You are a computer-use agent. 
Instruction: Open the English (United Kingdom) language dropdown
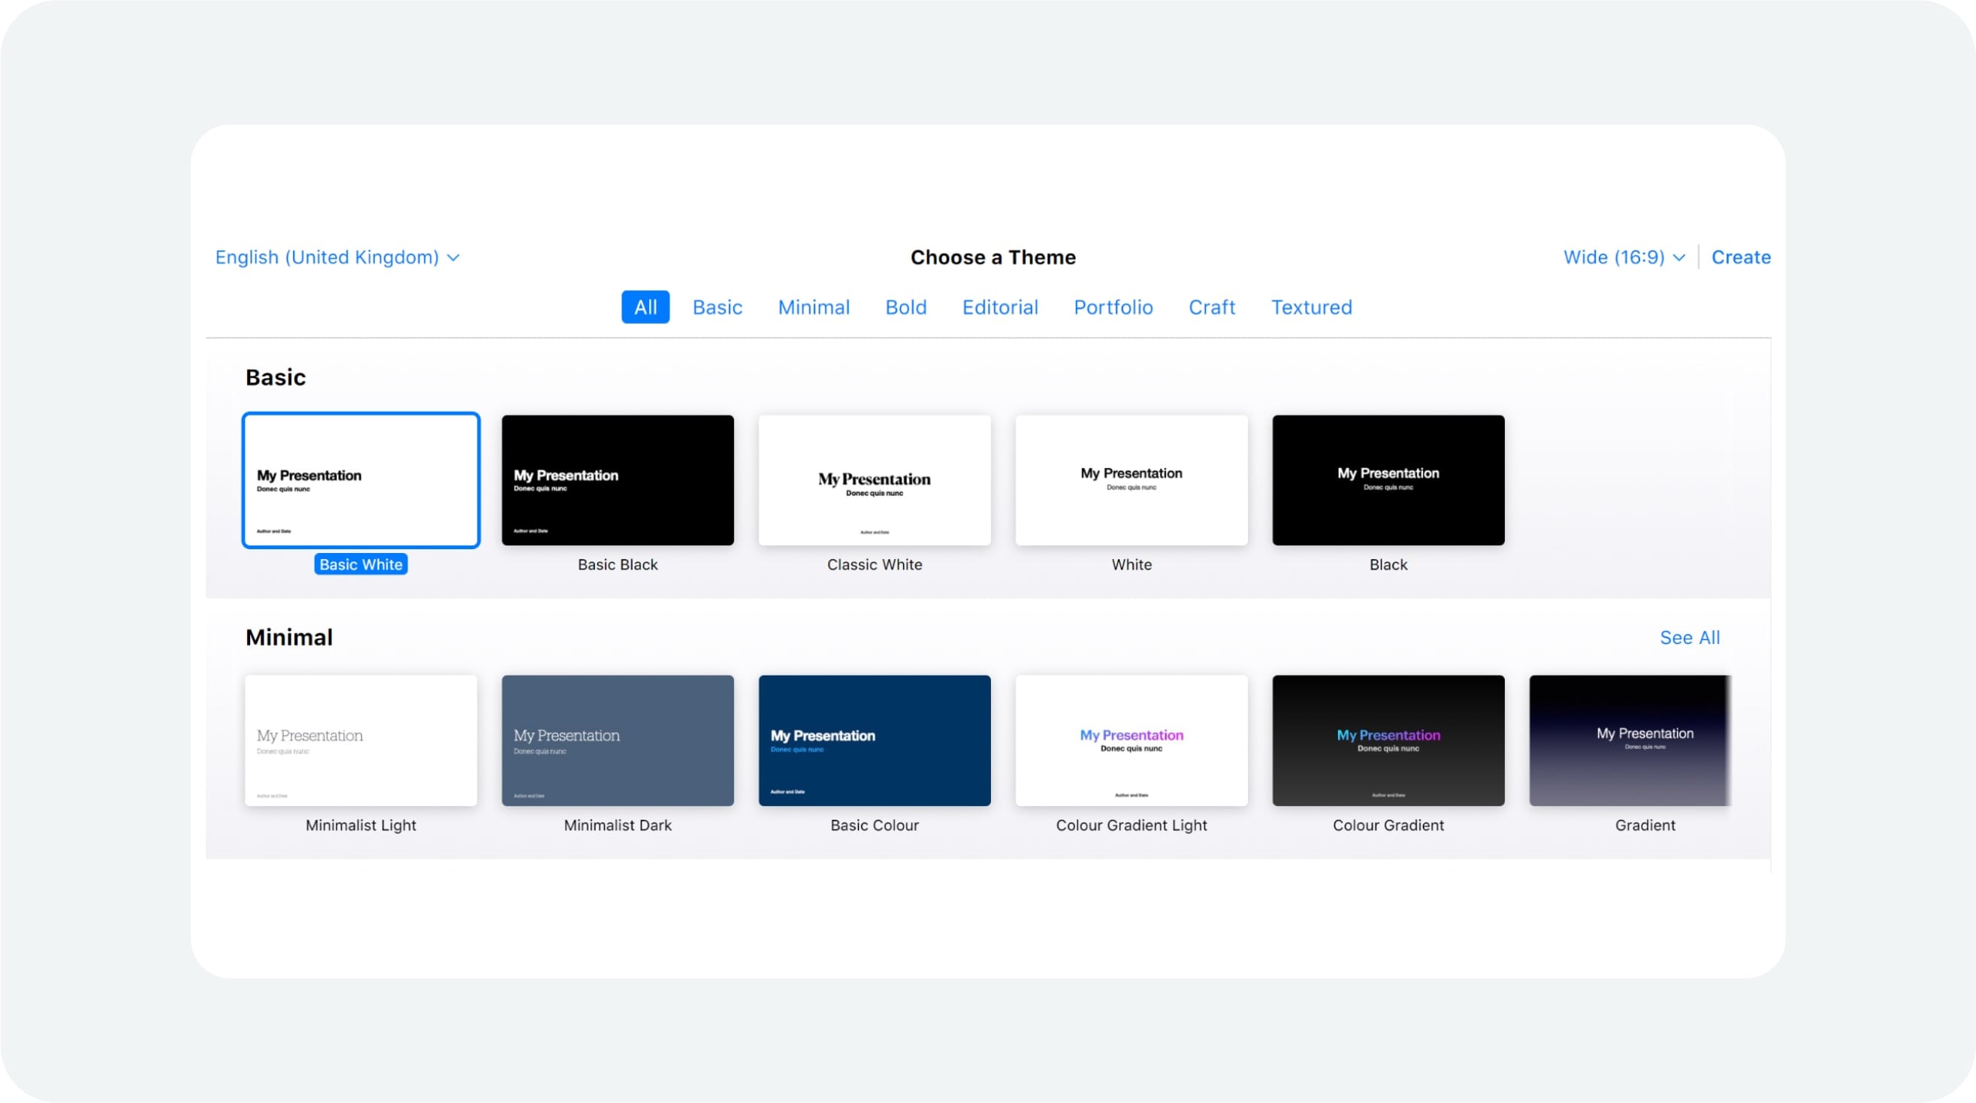pos(337,257)
